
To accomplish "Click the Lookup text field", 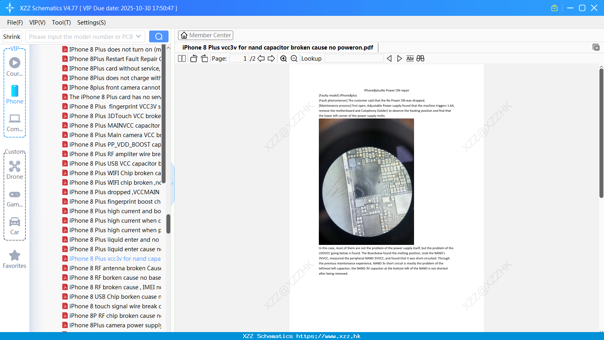I will click(x=354, y=59).
